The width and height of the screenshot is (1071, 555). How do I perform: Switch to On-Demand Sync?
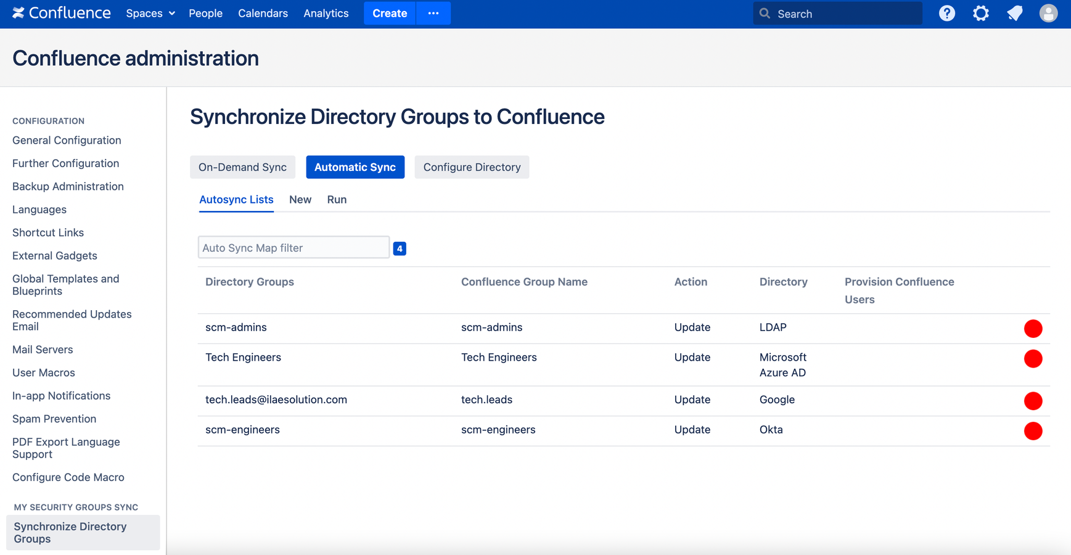tap(242, 167)
